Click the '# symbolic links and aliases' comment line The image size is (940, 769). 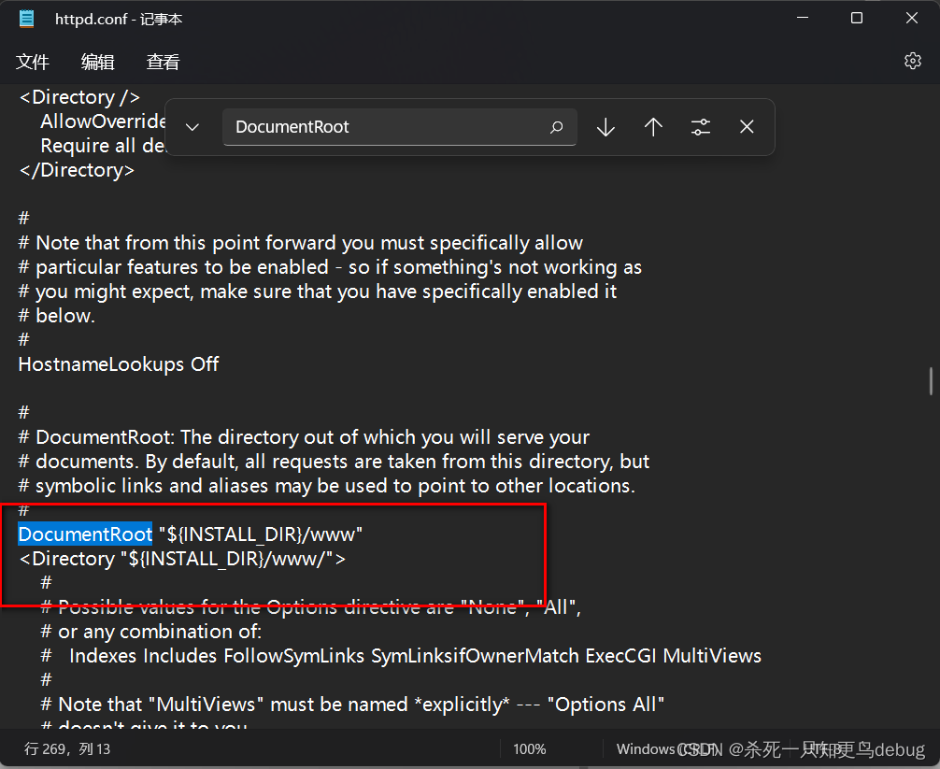point(327,486)
